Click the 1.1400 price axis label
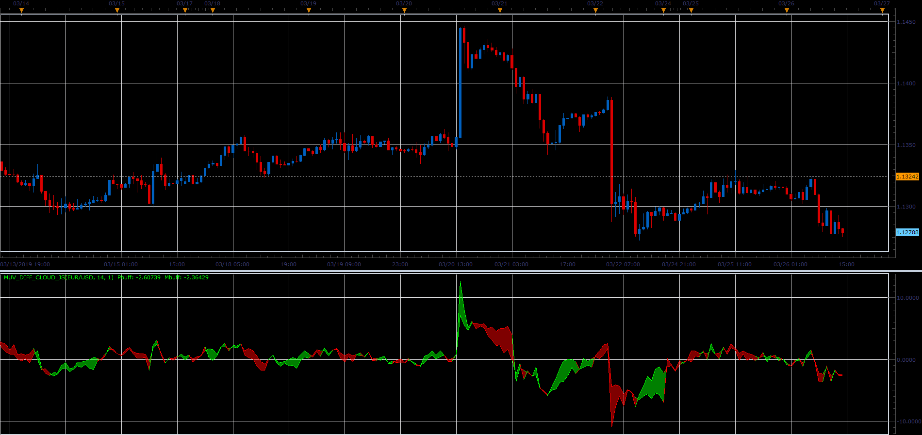Viewport: 922px width, 435px height. [906, 83]
